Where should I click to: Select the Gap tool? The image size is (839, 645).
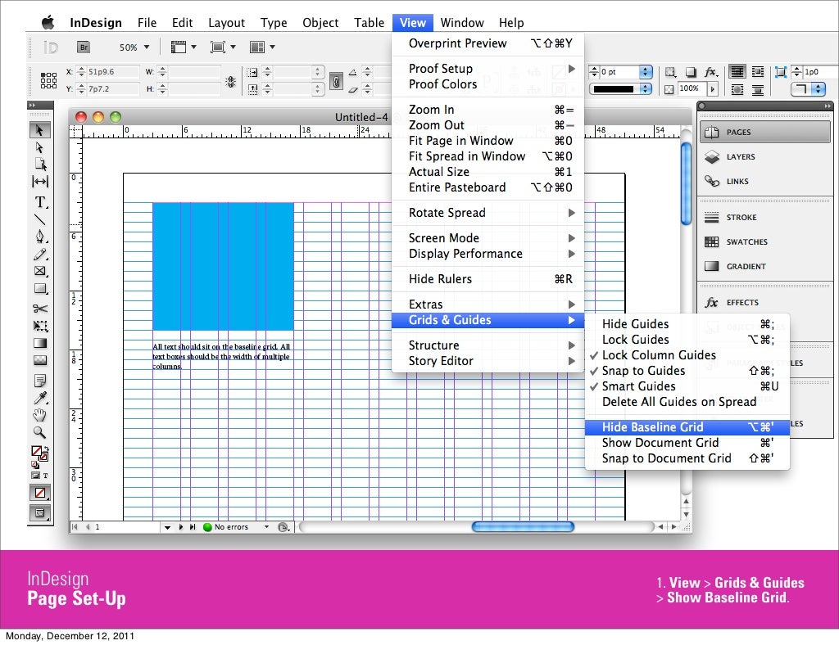click(x=40, y=182)
